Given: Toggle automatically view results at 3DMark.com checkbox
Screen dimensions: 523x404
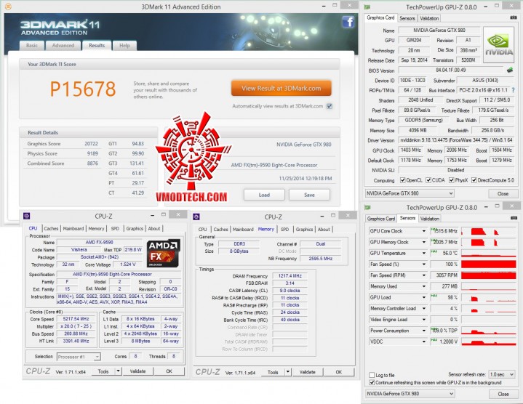Looking at the screenshot, I should (x=330, y=106).
